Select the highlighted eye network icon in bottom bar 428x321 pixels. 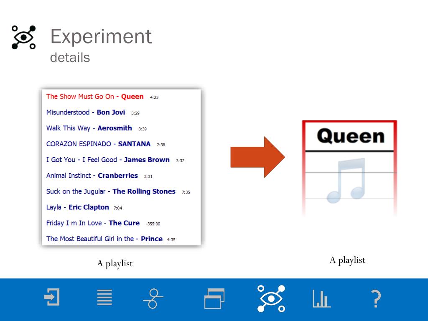click(x=271, y=298)
